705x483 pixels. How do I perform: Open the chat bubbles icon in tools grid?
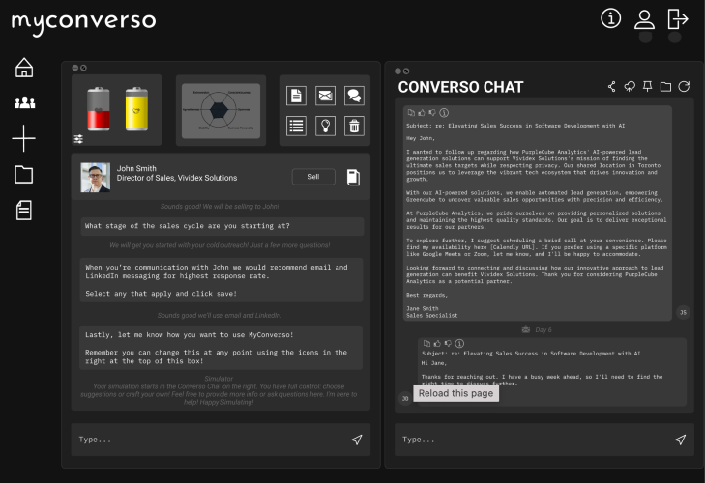(x=354, y=96)
